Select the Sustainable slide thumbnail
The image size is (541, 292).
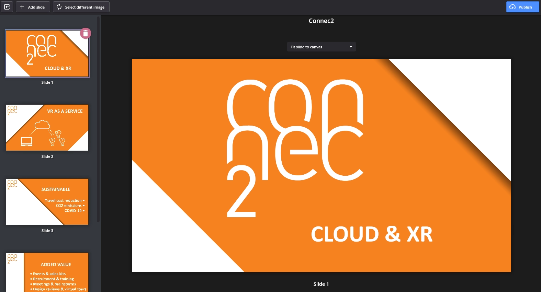pos(47,202)
